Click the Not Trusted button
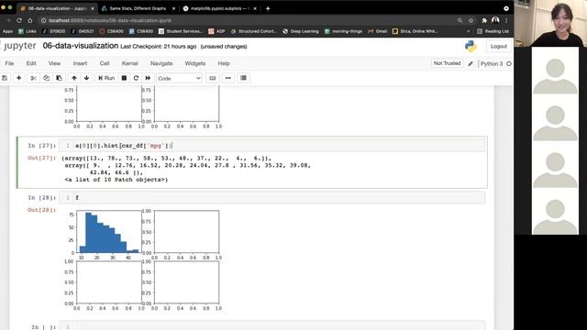This screenshot has height=330, width=587. click(x=447, y=63)
